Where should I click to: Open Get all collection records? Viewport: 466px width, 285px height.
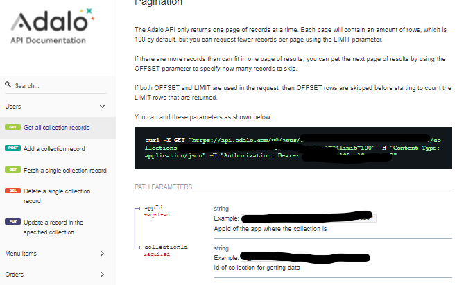[56, 128]
